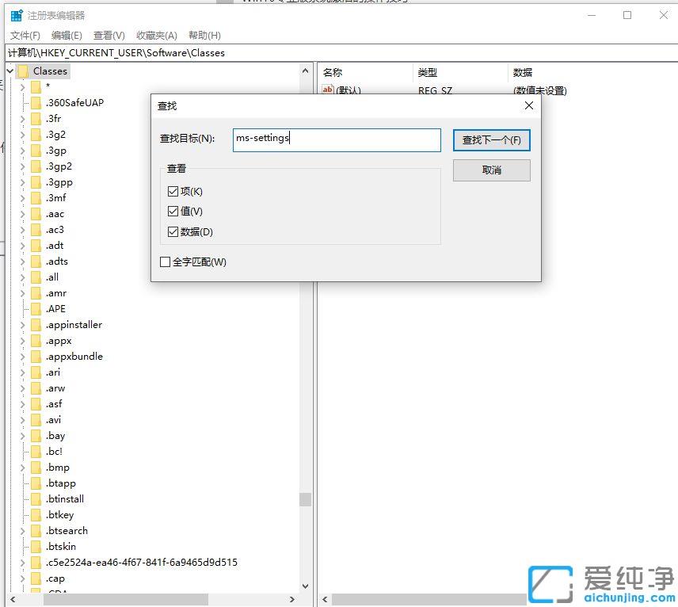Open the 收藏夹(A) menu
The image size is (678, 607).
tap(155, 35)
